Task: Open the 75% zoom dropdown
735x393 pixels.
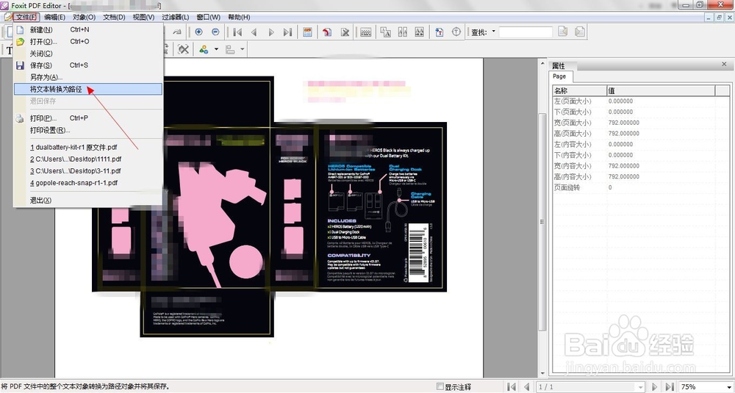Action: [x=729, y=387]
